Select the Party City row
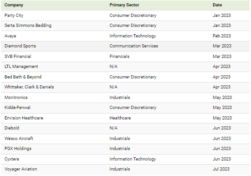This screenshot has height=176, width=251. click(125, 16)
